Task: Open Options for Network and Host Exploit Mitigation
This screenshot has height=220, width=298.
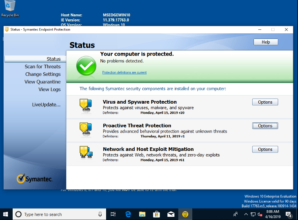Action: pyautogui.click(x=265, y=149)
